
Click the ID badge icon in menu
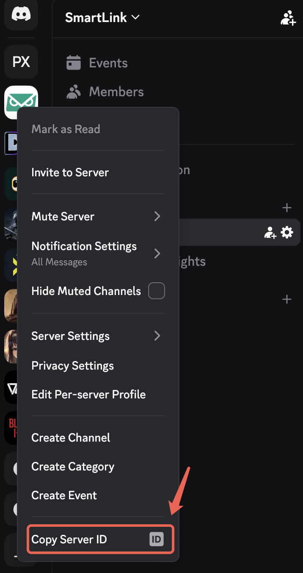[x=156, y=540]
